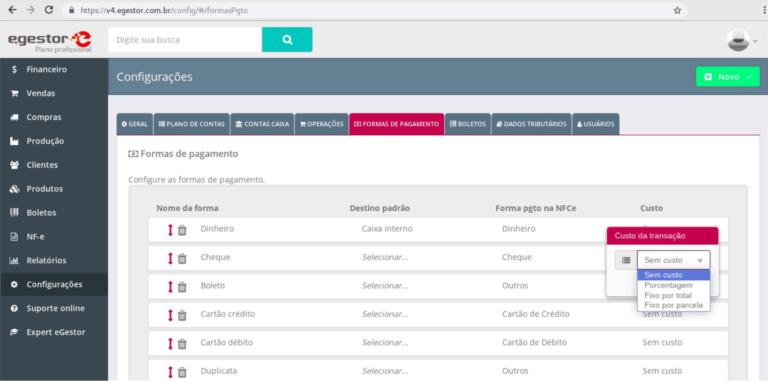Click reorder arrow for Dinheiro row

pyautogui.click(x=170, y=230)
